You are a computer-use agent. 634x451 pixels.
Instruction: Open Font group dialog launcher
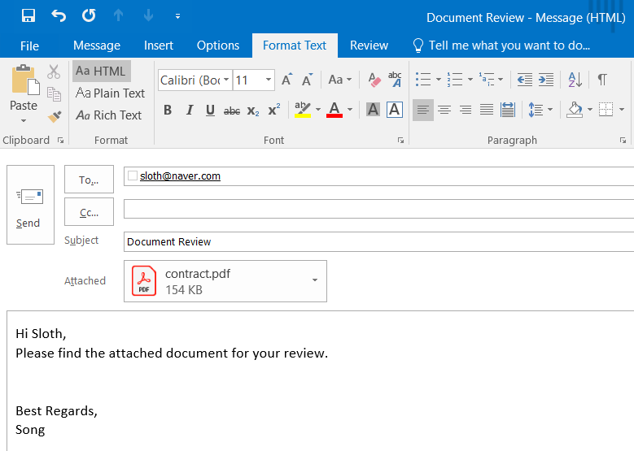coord(400,140)
